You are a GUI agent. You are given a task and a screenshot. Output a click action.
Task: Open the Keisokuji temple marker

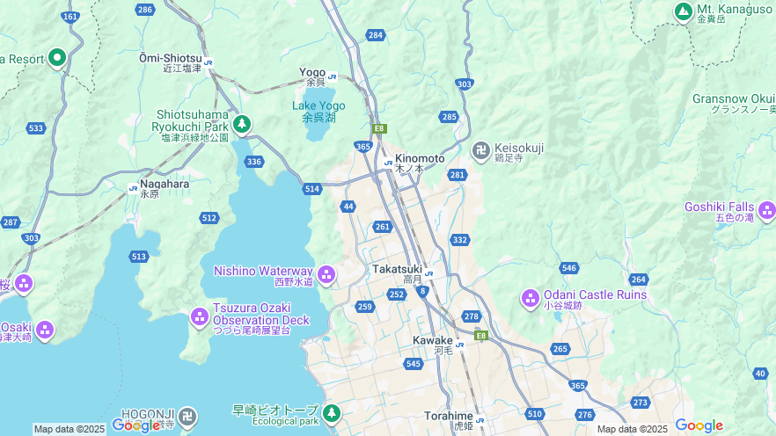pos(481,151)
